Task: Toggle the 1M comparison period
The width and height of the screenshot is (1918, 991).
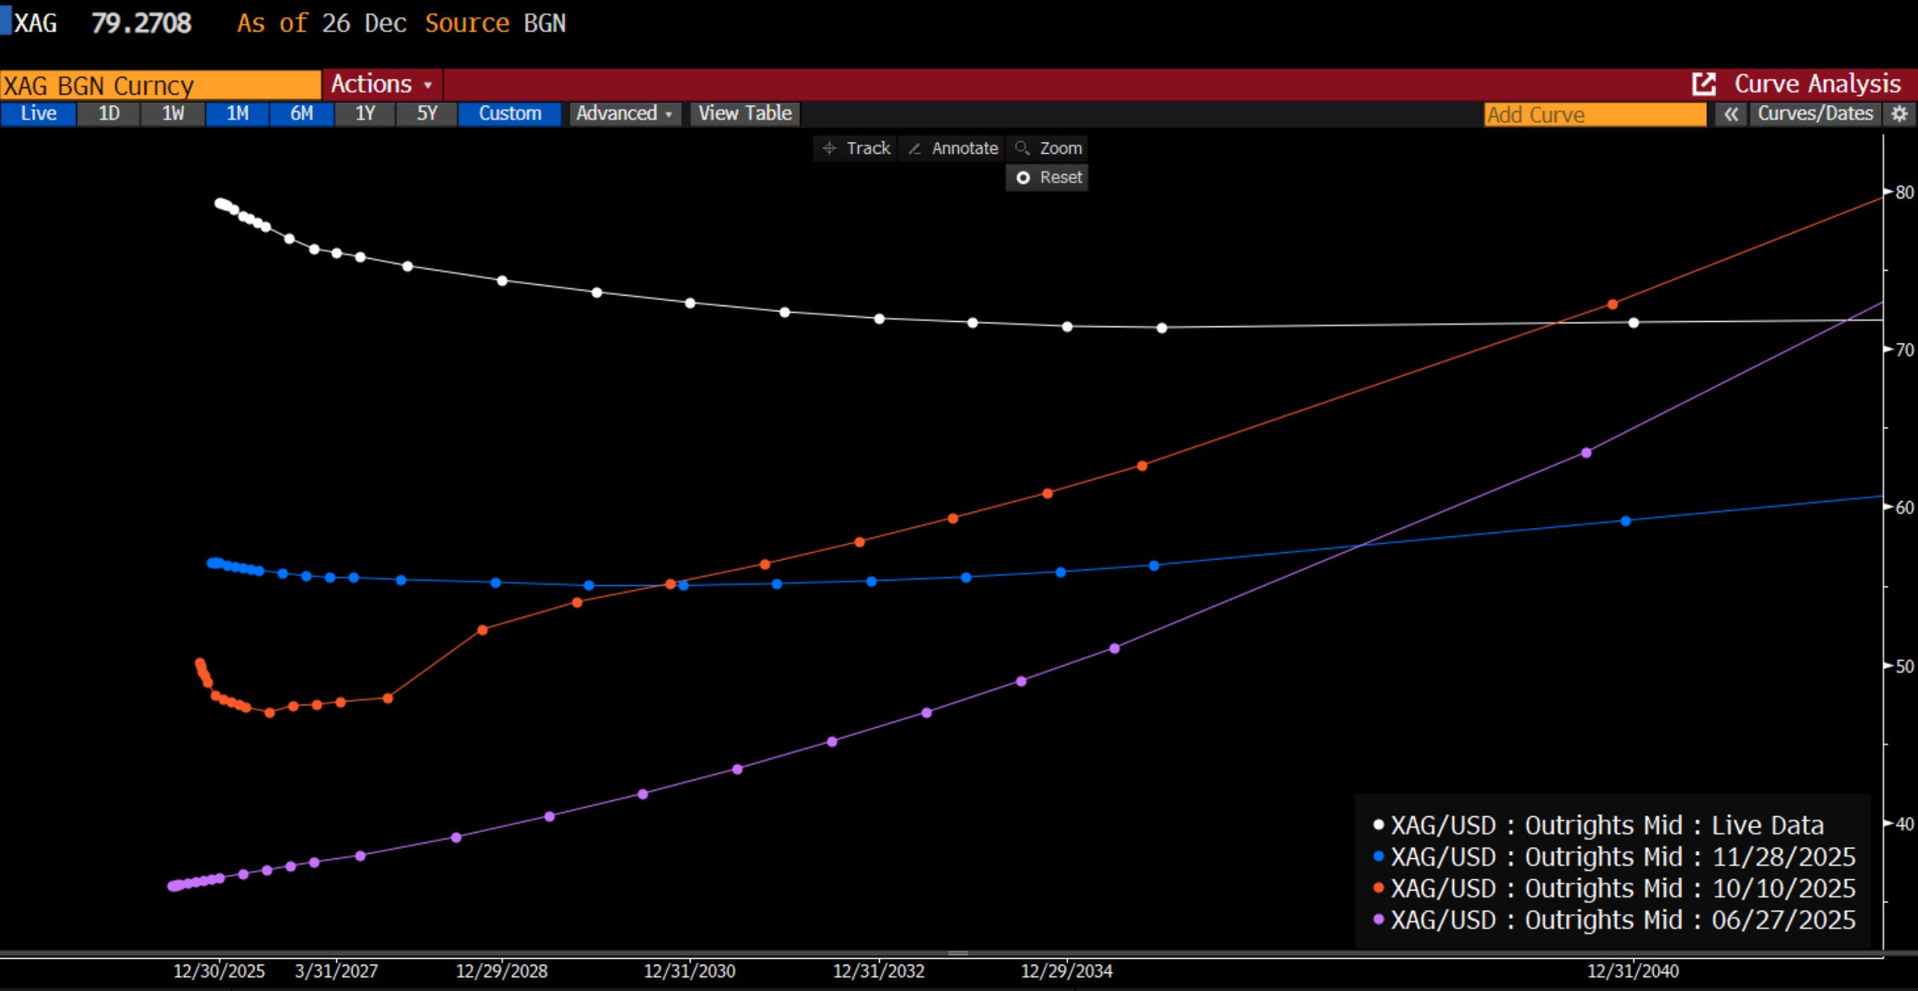Action: tap(237, 114)
